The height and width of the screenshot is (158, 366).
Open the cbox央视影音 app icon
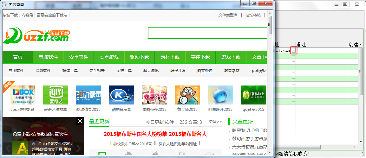(x=23, y=95)
